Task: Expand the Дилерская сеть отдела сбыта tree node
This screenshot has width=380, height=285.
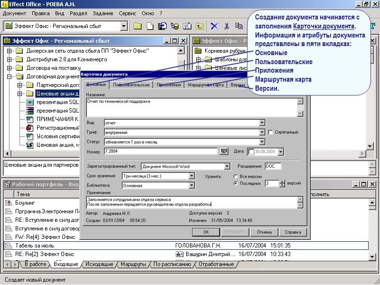Action: (9, 51)
